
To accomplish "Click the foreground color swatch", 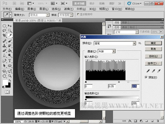I will click(5, 82).
